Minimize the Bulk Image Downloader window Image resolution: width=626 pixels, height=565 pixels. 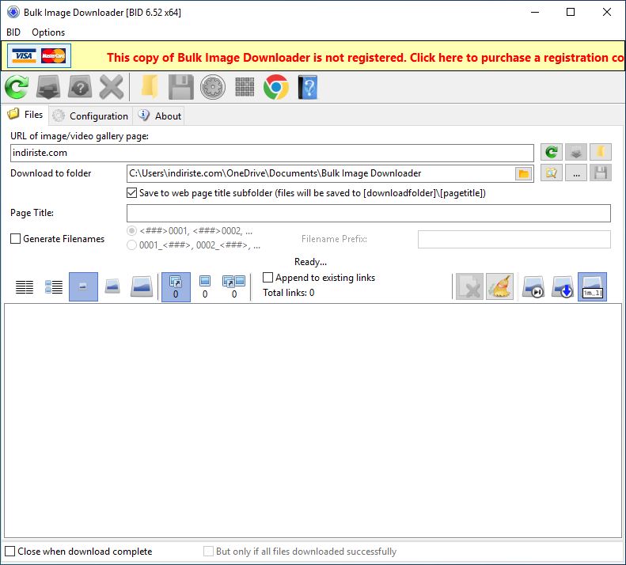(x=535, y=12)
